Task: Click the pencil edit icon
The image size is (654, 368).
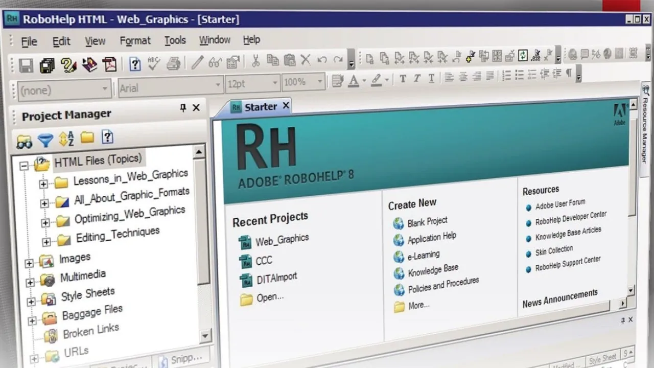Action: pyautogui.click(x=197, y=62)
